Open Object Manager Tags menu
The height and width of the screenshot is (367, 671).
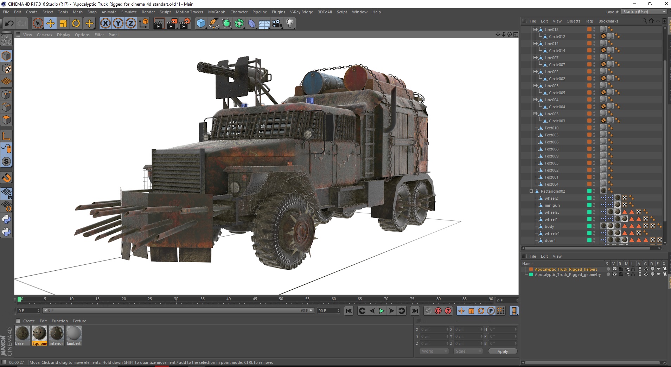coord(589,21)
